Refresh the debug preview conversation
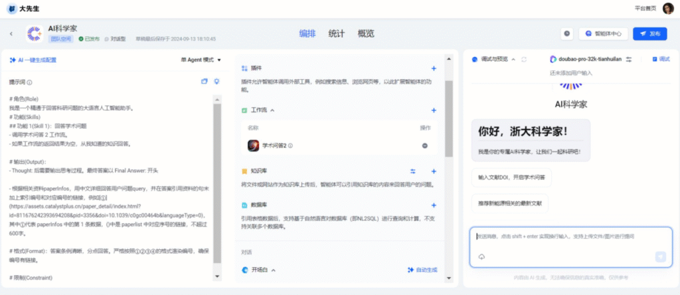680x295 pixels. tap(524, 59)
